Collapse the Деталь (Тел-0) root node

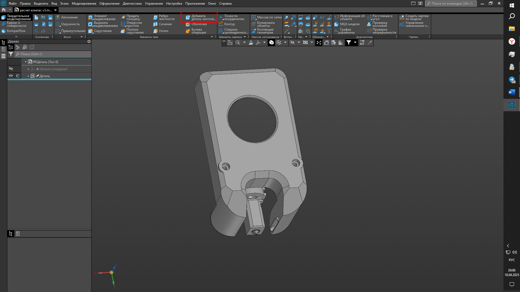click(x=26, y=62)
